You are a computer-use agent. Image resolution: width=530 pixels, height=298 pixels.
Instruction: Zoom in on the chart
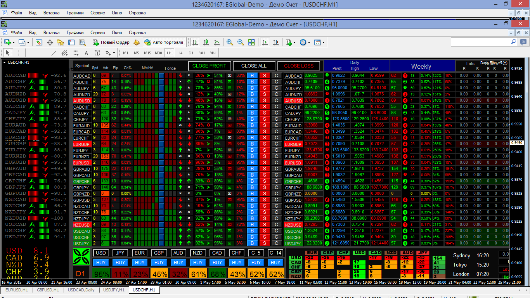click(x=230, y=42)
